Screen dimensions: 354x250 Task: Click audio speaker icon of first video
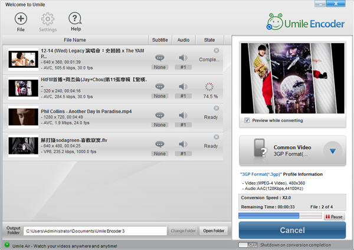tap(183, 58)
